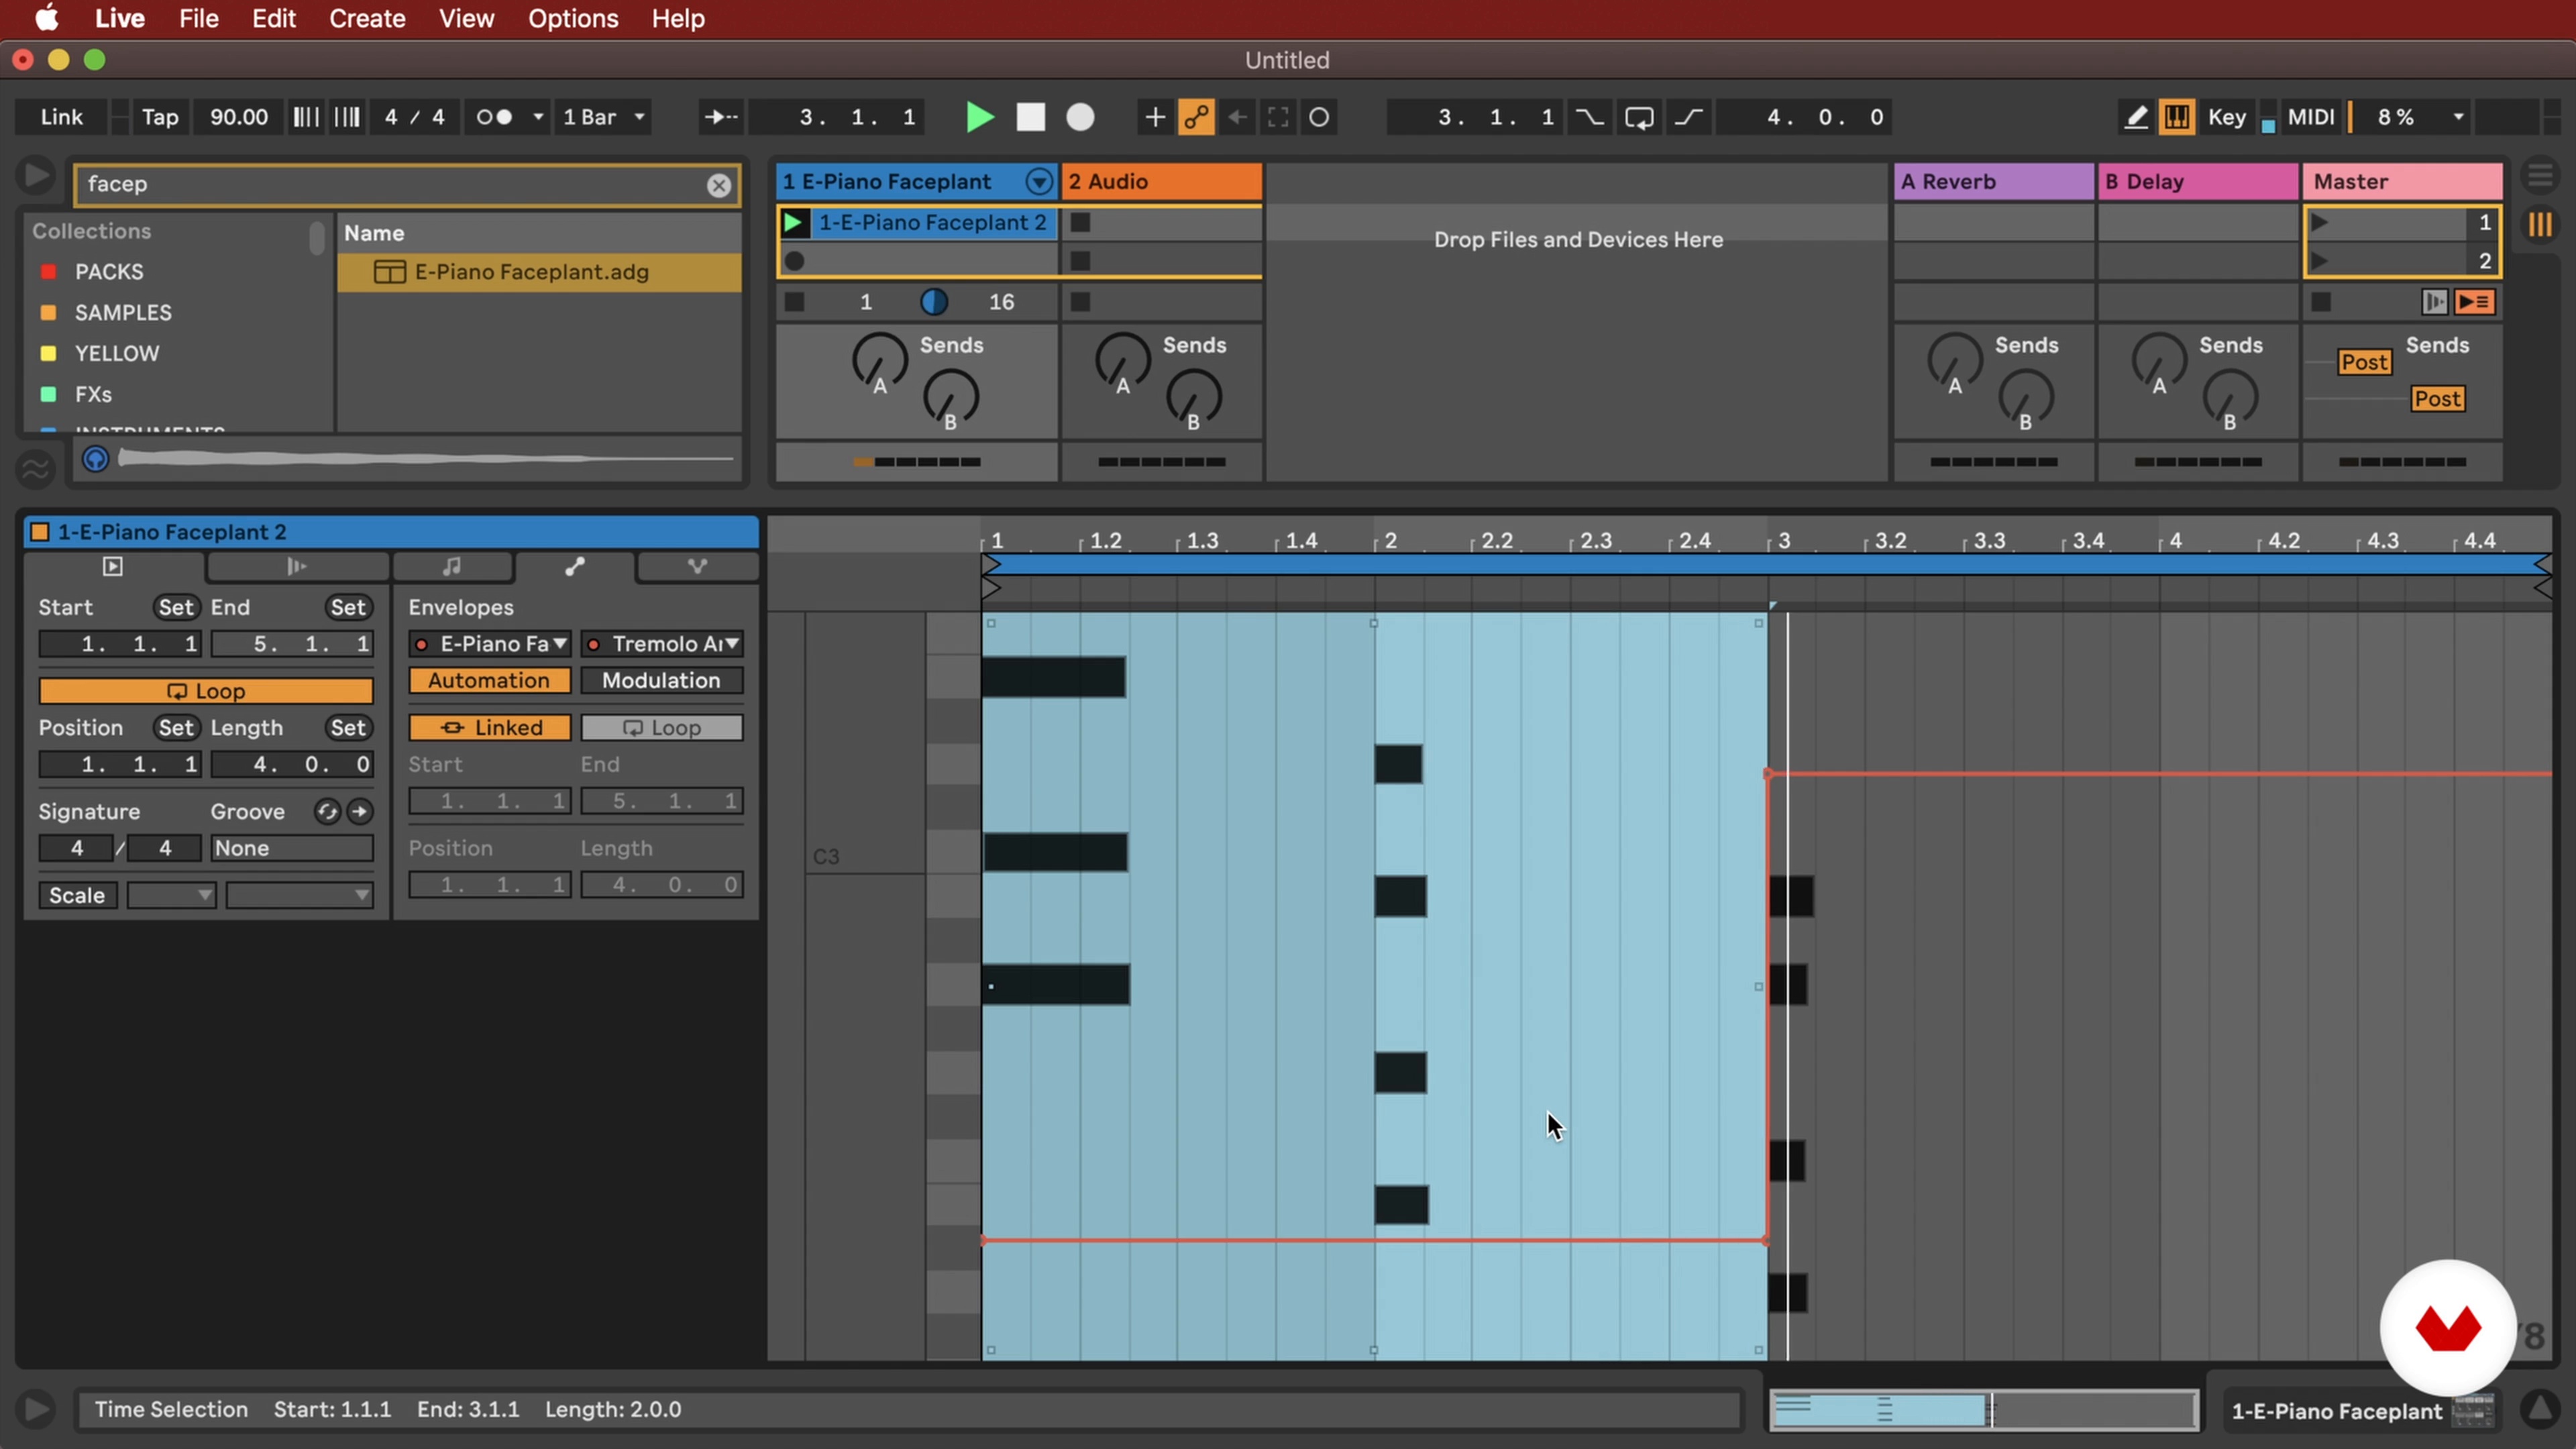Start playback with the green Play button
2576x1449 pixels.
[x=979, y=117]
